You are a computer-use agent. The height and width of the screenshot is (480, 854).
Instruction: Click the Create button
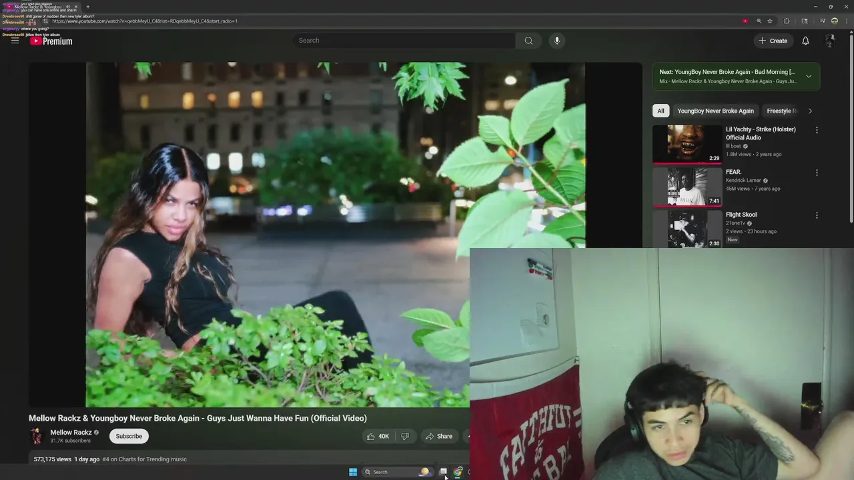[x=773, y=41]
